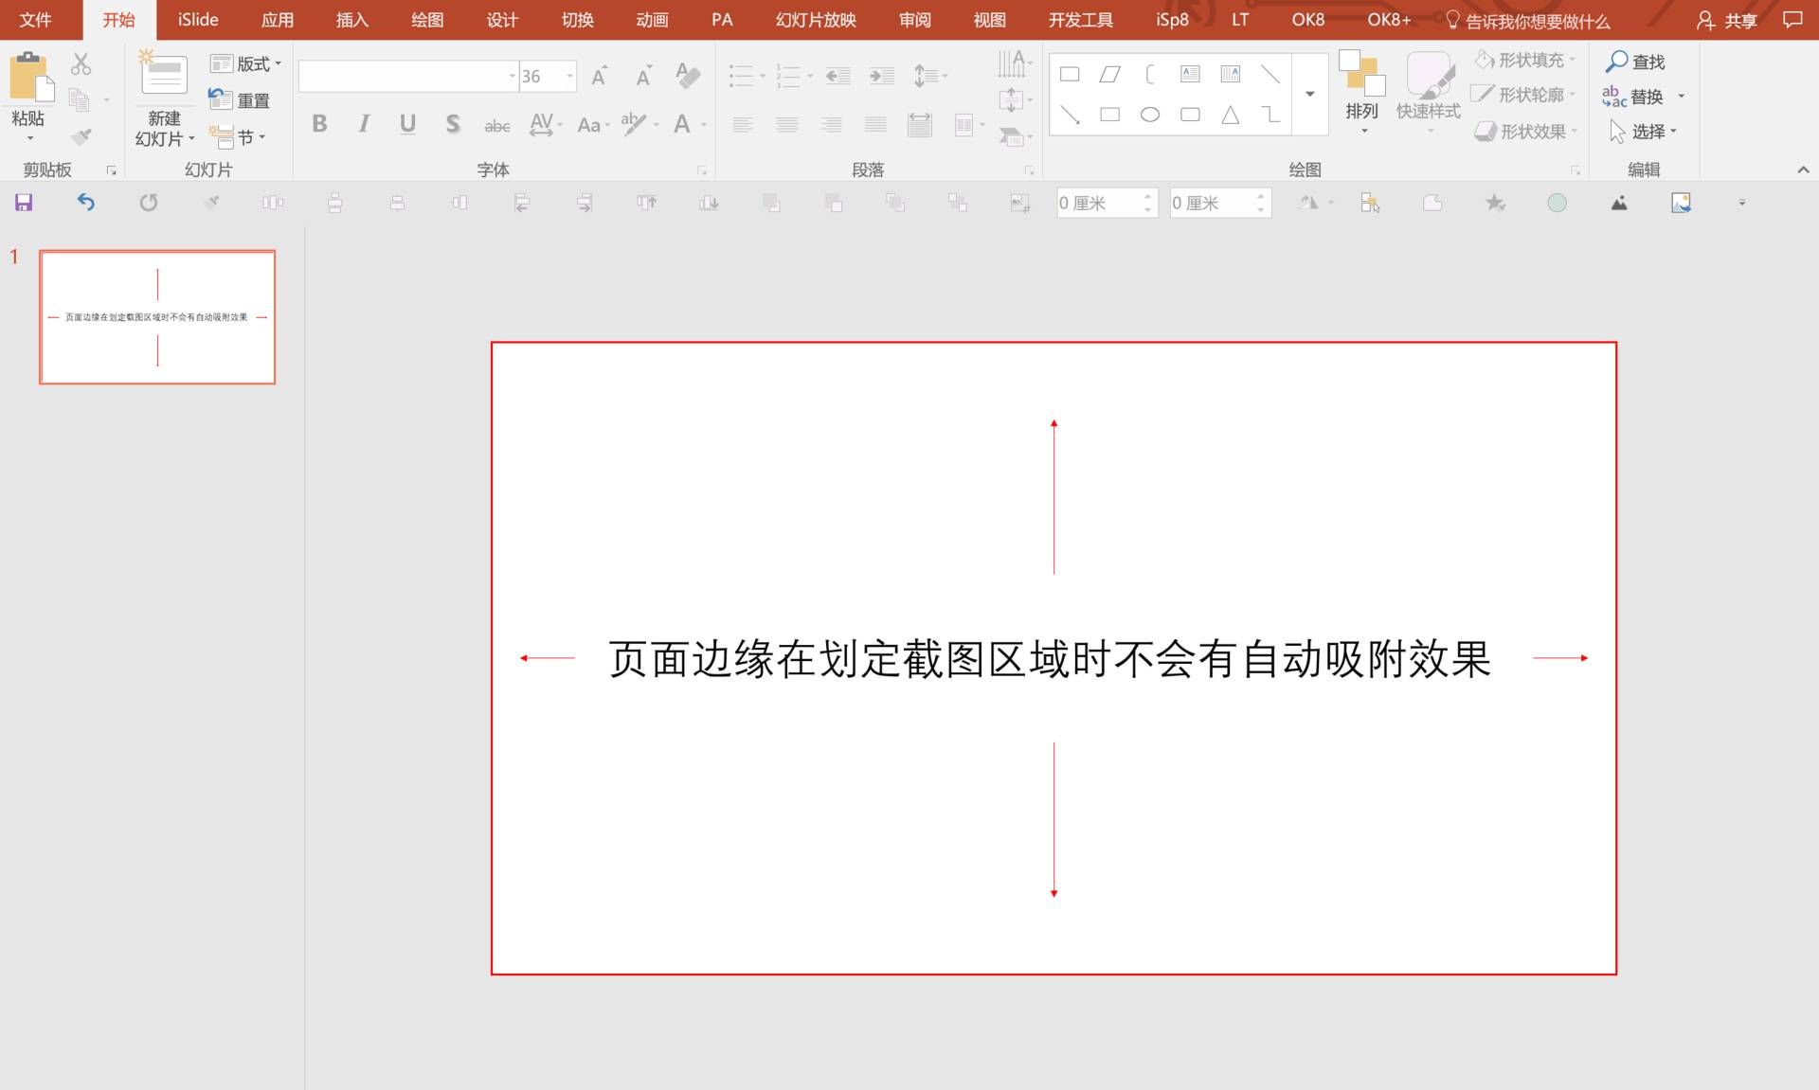Click Find (查找) button
Image resolution: width=1819 pixels, height=1090 pixels.
pos(1636,62)
